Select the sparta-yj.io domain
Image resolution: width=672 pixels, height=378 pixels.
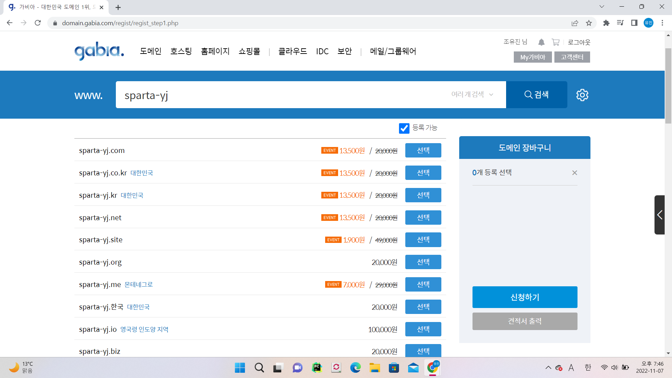point(423,329)
